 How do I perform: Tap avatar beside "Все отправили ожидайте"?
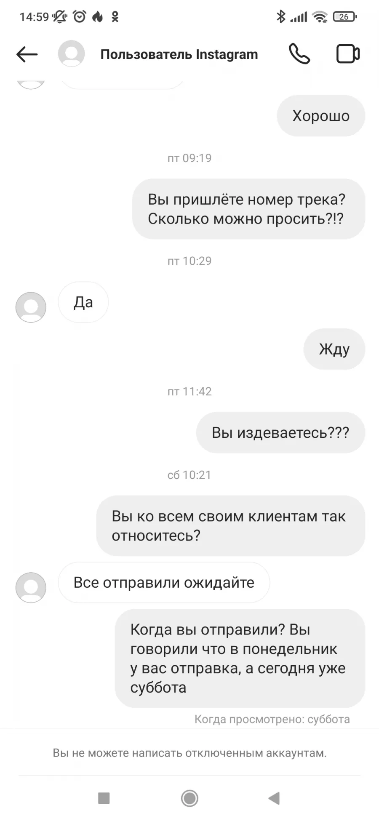point(31,587)
